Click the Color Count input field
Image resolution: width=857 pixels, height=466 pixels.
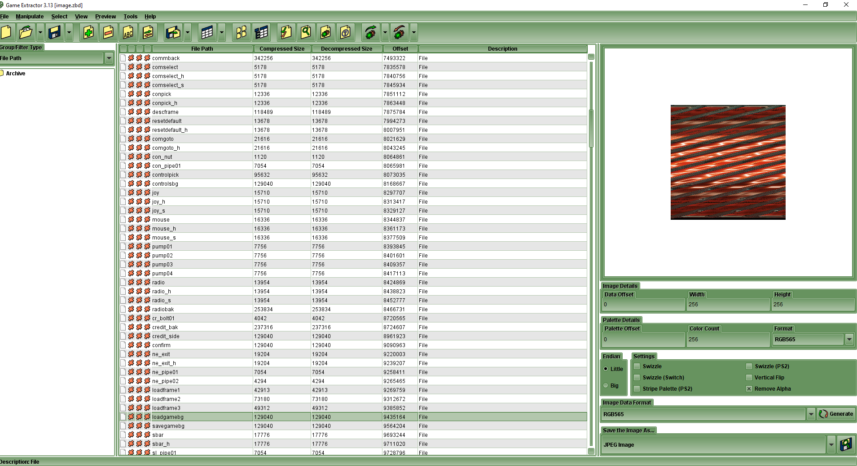coord(727,339)
